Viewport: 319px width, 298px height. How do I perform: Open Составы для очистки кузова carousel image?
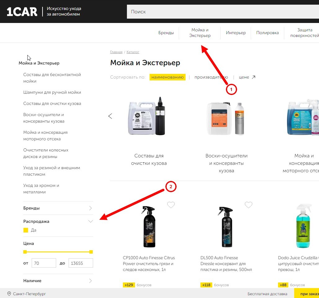(147, 116)
